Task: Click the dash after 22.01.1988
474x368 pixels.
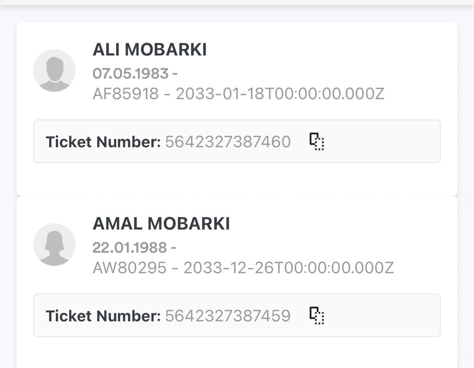Action: 173,248
